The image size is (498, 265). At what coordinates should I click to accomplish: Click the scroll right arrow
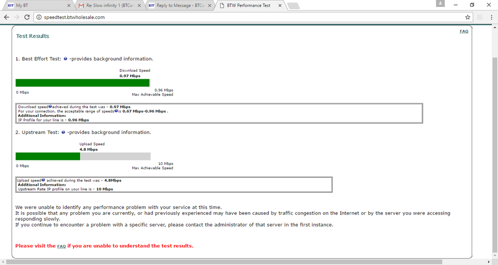click(489, 262)
